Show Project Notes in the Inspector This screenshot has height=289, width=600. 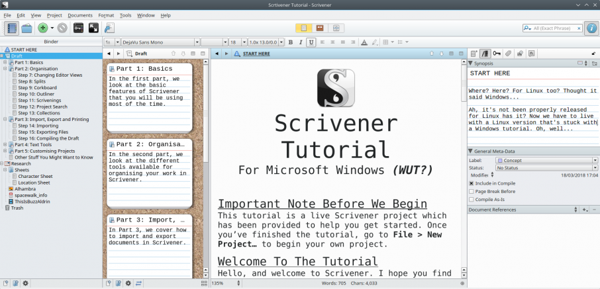click(474, 54)
